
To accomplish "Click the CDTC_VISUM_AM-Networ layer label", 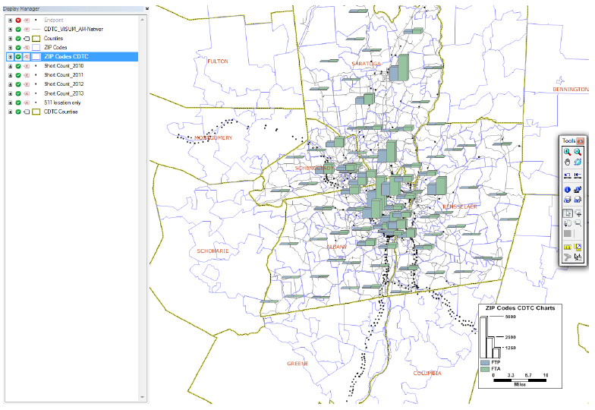I will 74,29.
